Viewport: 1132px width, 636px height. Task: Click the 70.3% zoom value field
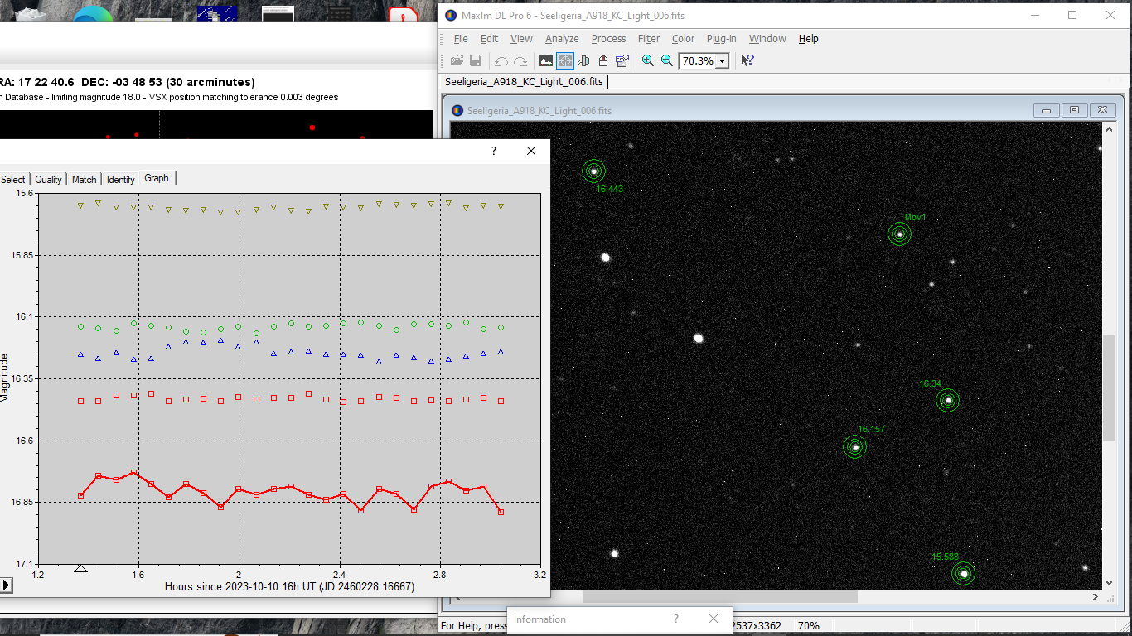point(697,61)
